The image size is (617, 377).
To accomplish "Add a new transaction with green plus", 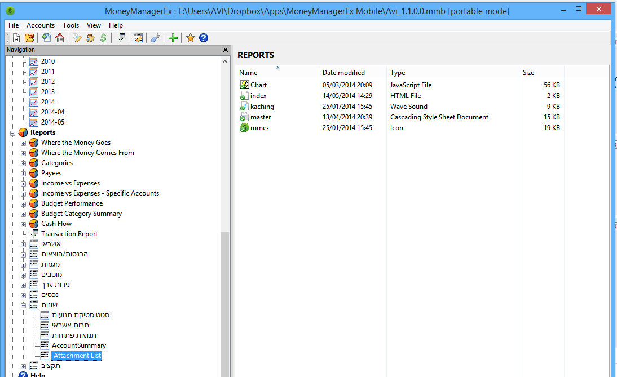I will tap(173, 38).
